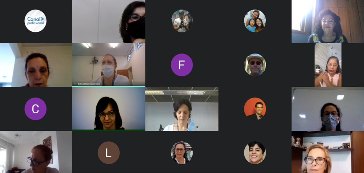Click avatar of man with hat and sunglasses
Image resolution: width=364 pixels, height=173 pixels.
tap(255, 65)
